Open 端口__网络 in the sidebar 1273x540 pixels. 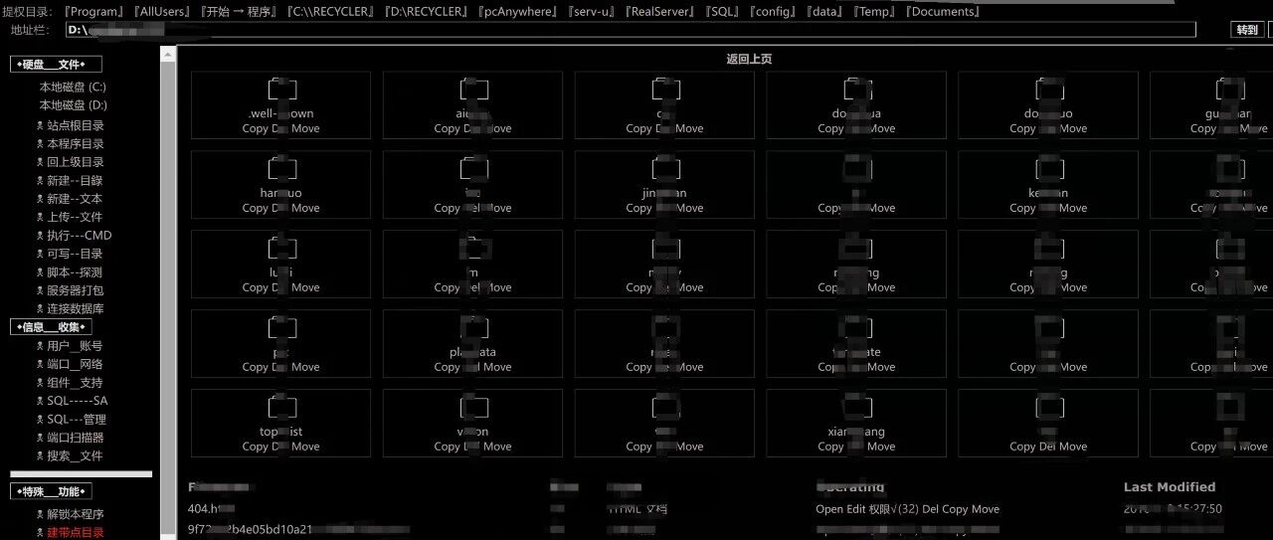75,364
